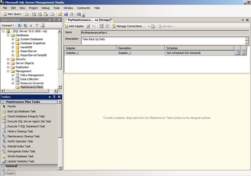The width and height of the screenshot is (251, 176).
Task: Select the Resource Governor node
Action: [x=32, y=83]
